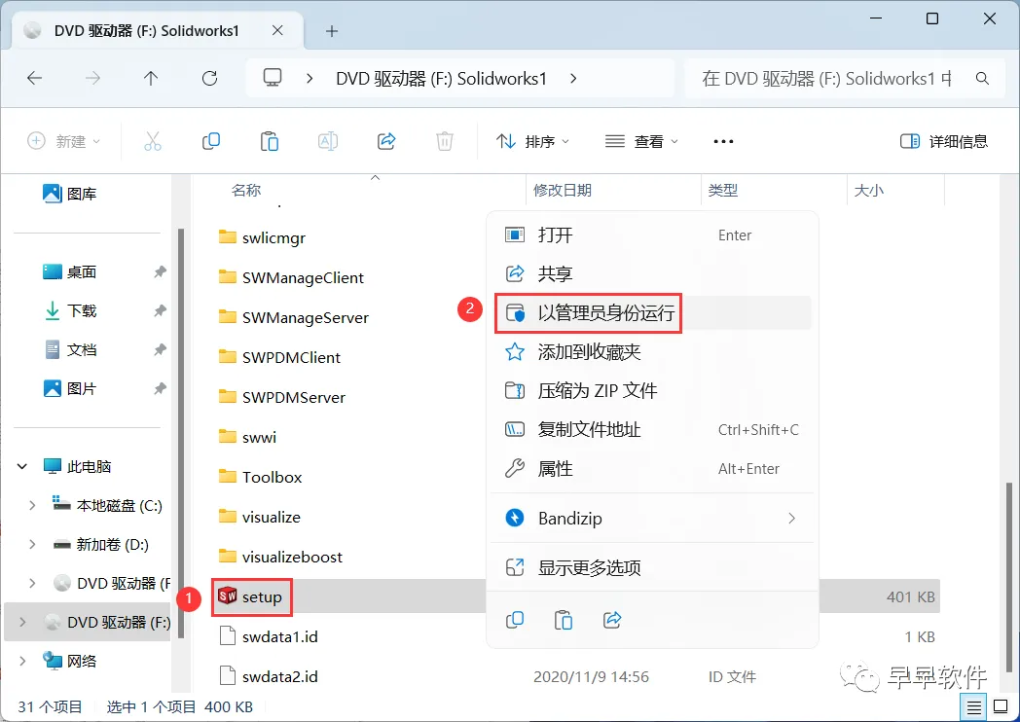The width and height of the screenshot is (1020, 722).
Task: Sort by 类型 column header
Action: pos(723,191)
